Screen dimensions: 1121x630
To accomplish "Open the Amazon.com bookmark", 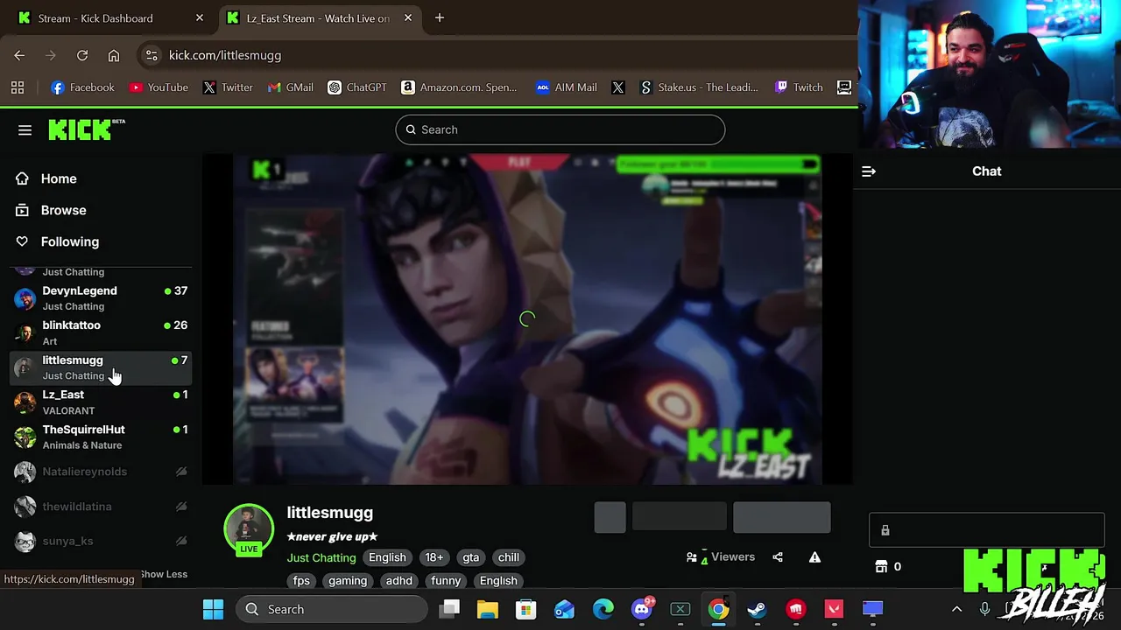I will [459, 87].
